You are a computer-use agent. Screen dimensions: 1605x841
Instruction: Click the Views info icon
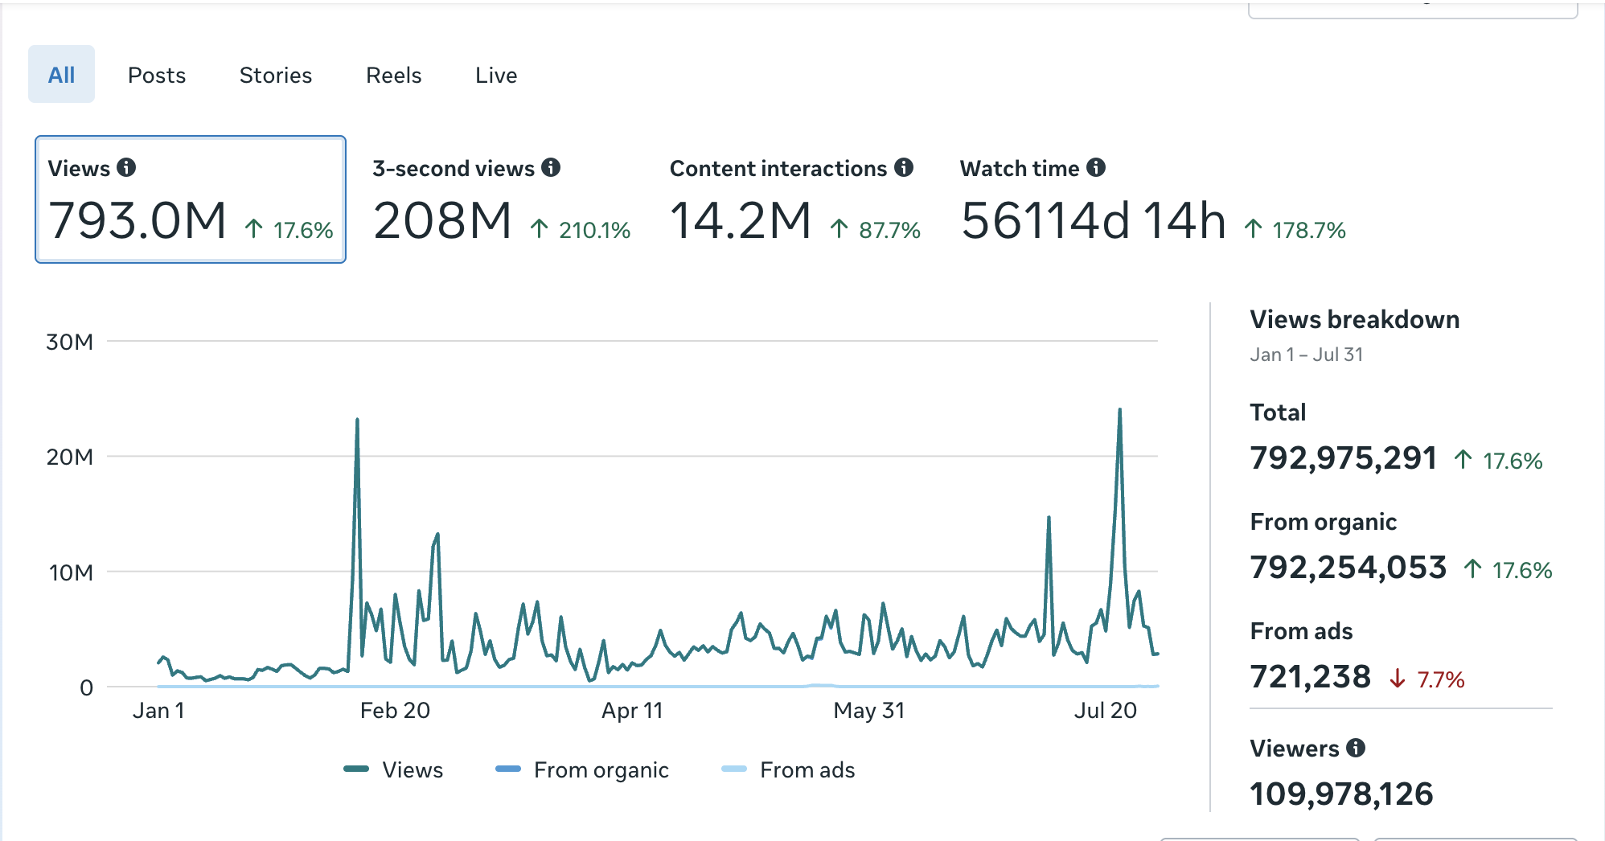tap(126, 167)
